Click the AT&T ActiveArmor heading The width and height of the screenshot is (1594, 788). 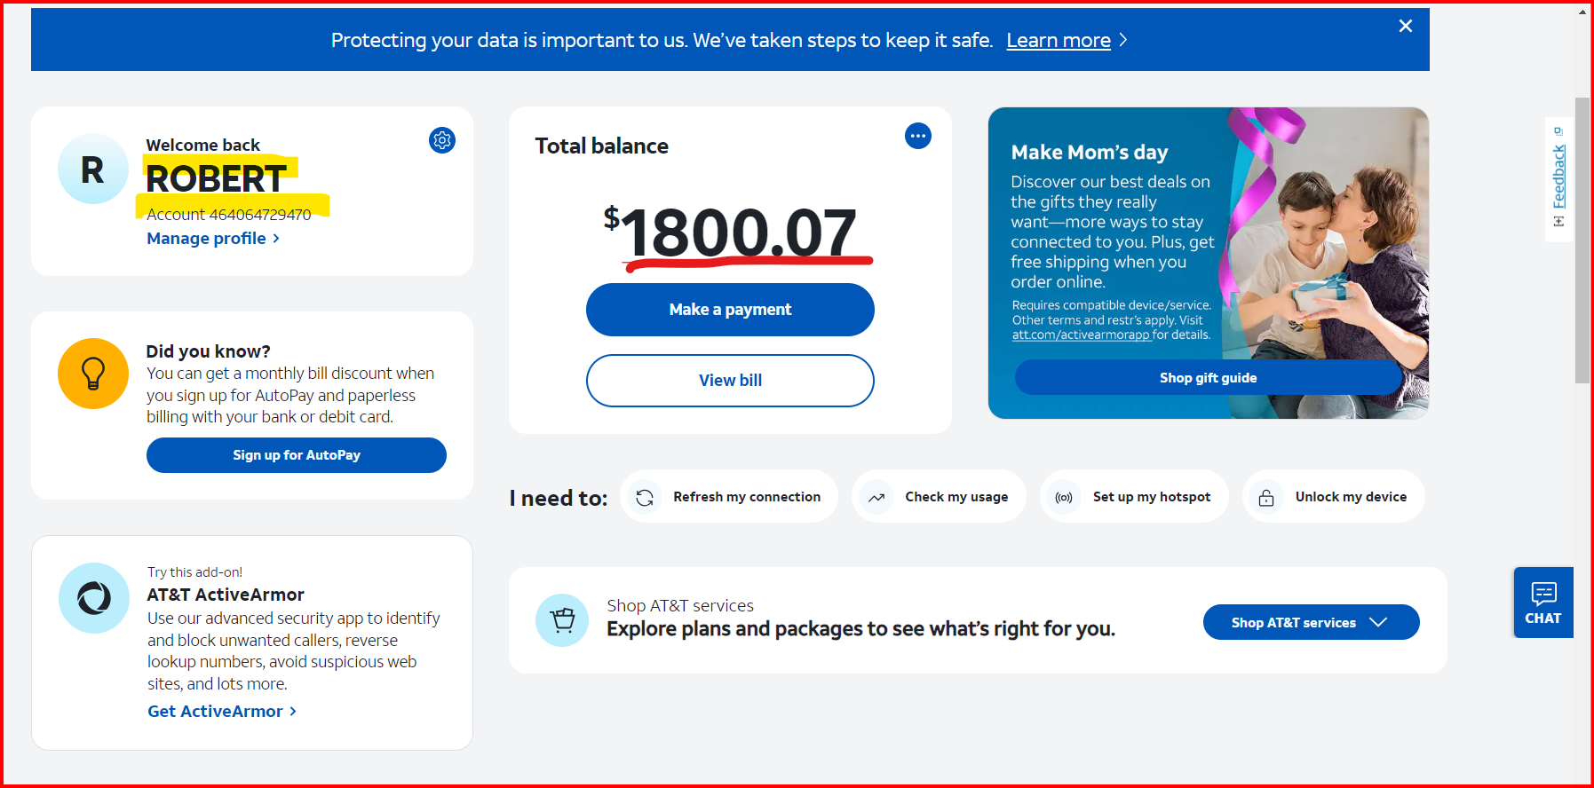click(x=226, y=595)
